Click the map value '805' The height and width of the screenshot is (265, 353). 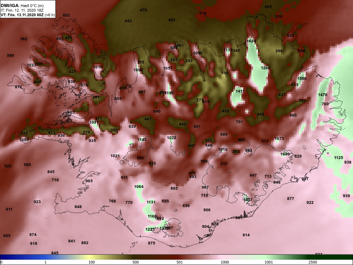pos(118,99)
